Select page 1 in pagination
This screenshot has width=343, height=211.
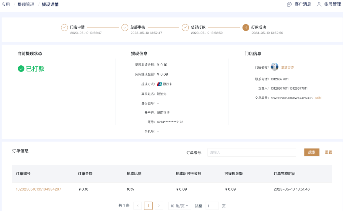point(148,206)
